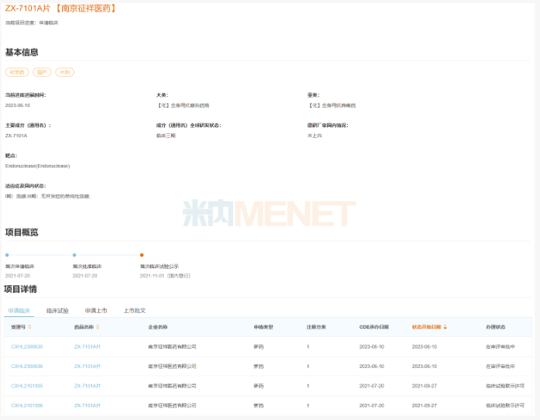Click the 基本信息 section heading
The height and width of the screenshot is (420, 540).
(22, 53)
